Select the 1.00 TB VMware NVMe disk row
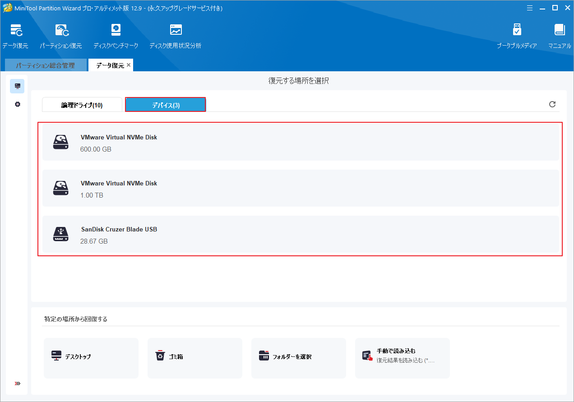 click(301, 188)
